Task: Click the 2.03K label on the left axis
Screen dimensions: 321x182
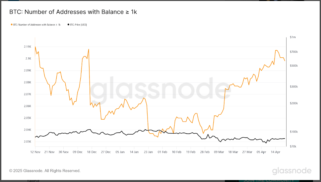Action: 28,142
